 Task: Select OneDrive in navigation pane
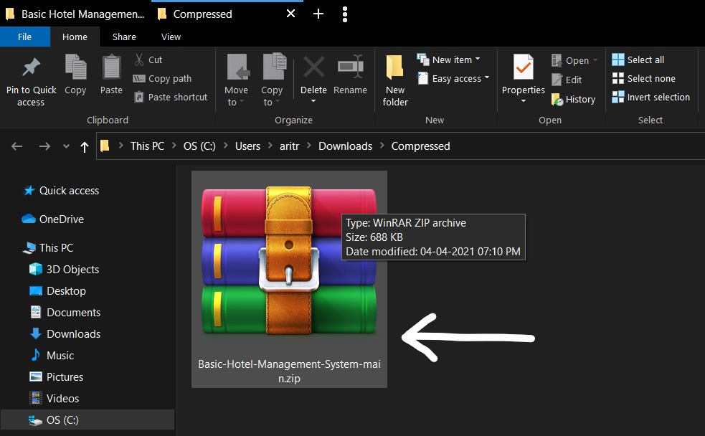(x=53, y=219)
